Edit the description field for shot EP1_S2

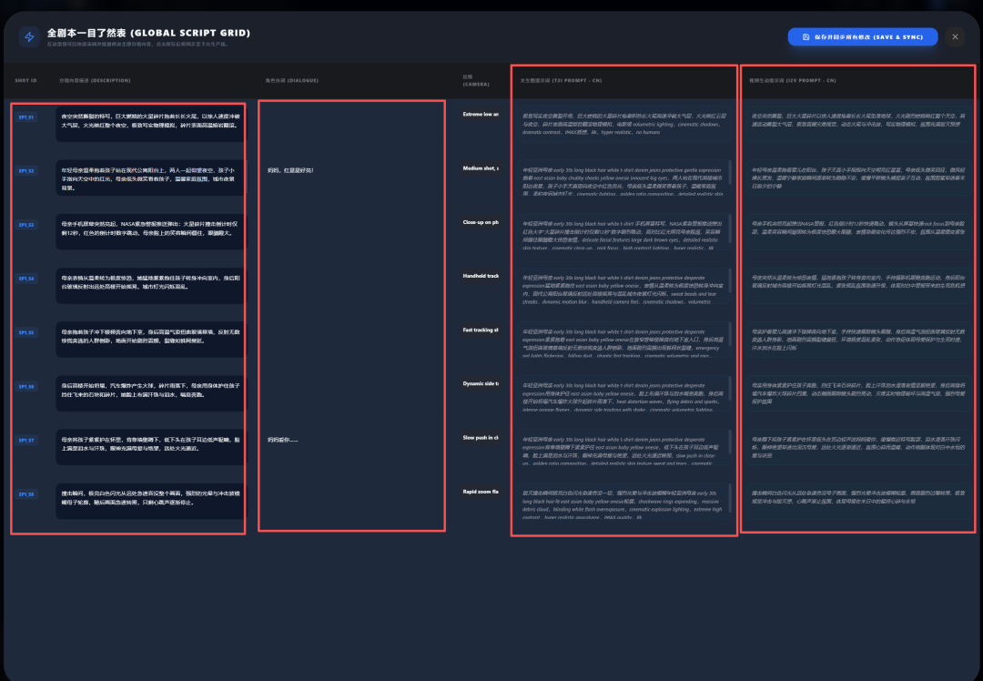tap(150, 178)
